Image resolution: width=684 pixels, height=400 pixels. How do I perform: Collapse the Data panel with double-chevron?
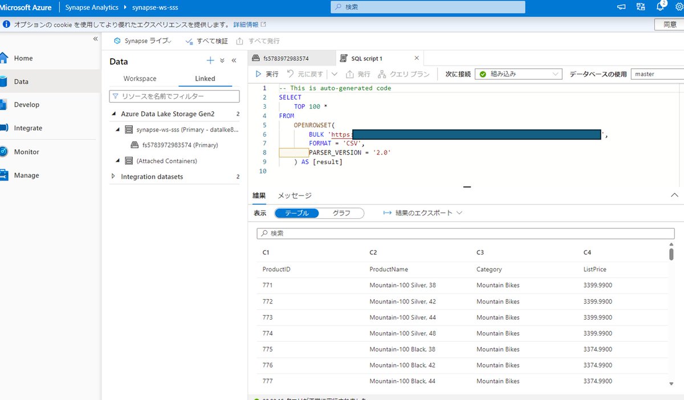tap(234, 61)
